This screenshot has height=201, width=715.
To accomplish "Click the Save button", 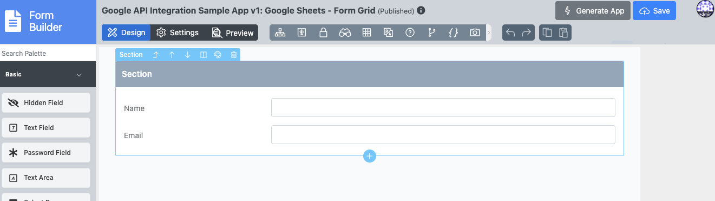I will [x=654, y=11].
